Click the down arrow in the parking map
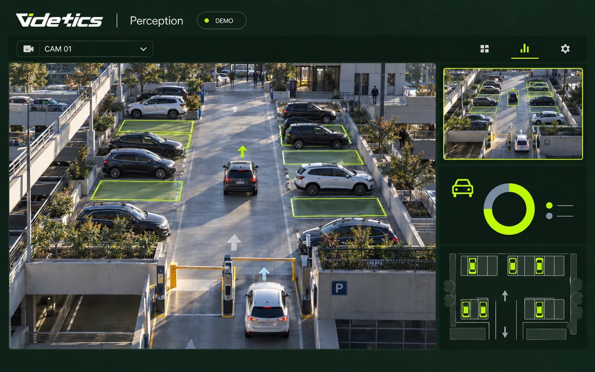The image size is (595, 372). [505, 332]
